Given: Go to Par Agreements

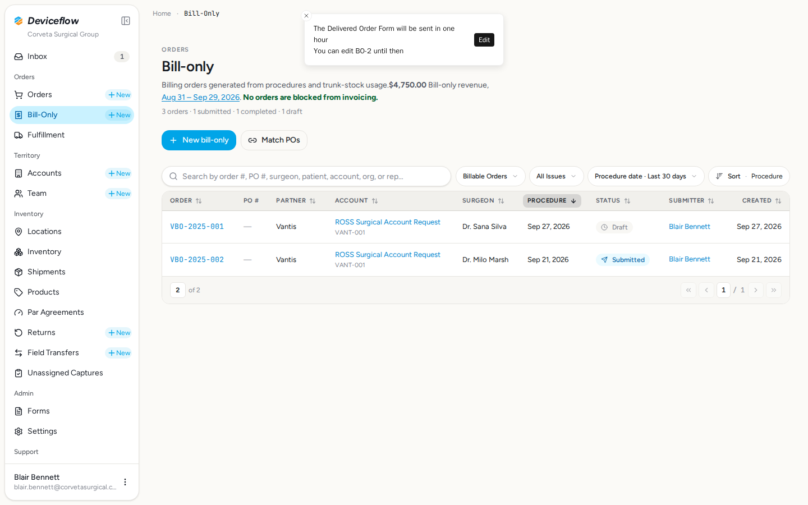Looking at the screenshot, I should 72,313.
